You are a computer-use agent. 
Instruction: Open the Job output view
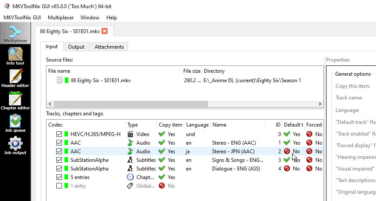tap(15, 146)
